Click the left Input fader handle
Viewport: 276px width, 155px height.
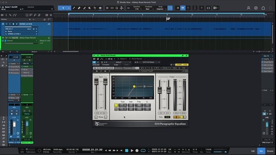click(96, 81)
